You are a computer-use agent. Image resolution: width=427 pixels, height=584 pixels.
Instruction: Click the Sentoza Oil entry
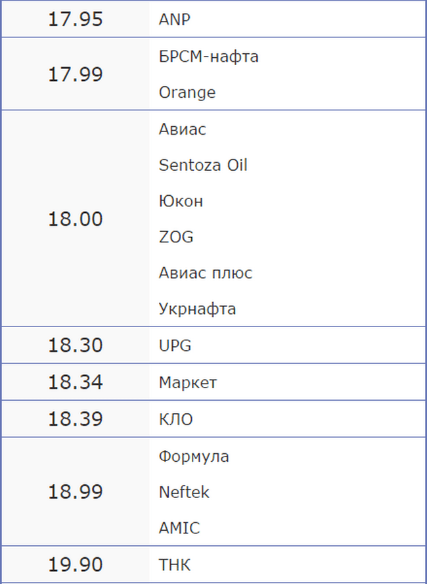point(203,165)
